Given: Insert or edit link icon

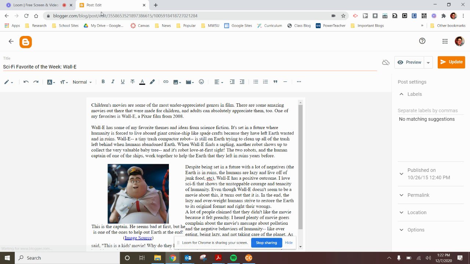Looking at the screenshot, I should click(x=166, y=82).
